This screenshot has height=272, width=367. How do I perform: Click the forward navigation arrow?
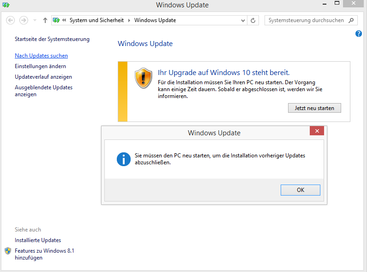click(x=24, y=20)
